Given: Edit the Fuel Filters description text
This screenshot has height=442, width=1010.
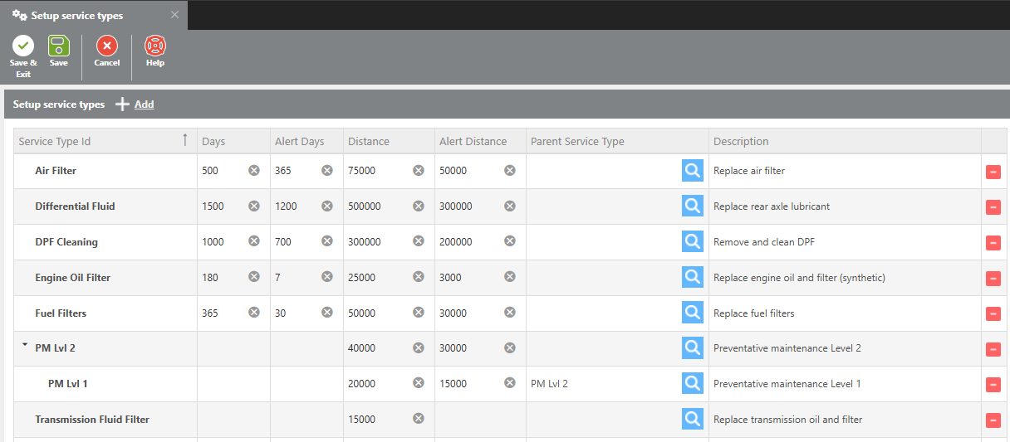Looking at the screenshot, I should [753, 313].
